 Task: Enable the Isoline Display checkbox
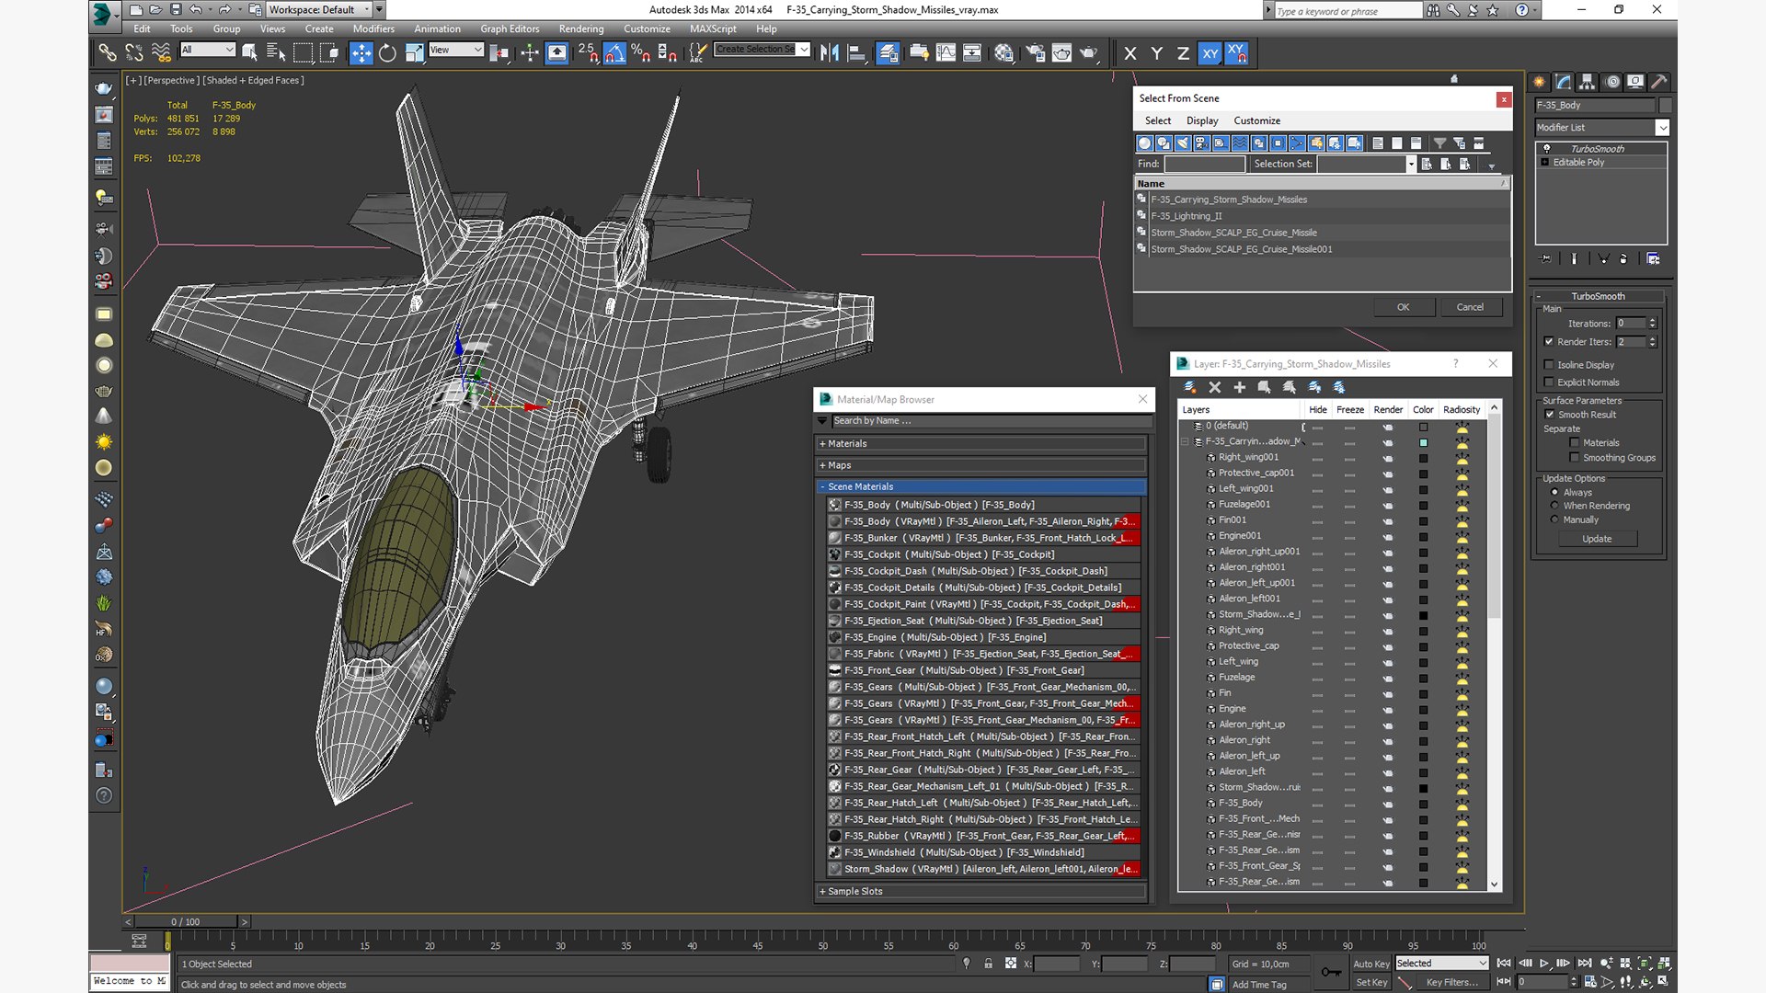pos(1549,365)
